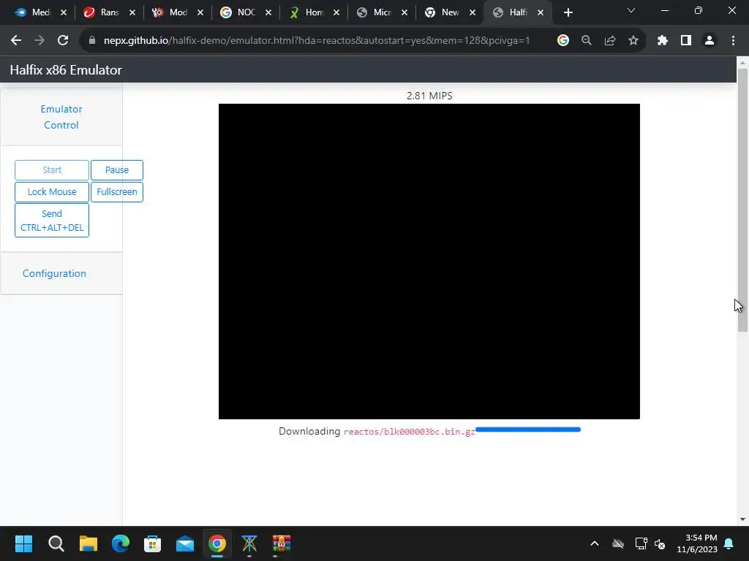749x561 pixels.
Task: Click the network display tray icon
Action: pos(641,543)
